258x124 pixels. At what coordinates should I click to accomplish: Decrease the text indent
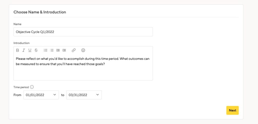point(58,50)
